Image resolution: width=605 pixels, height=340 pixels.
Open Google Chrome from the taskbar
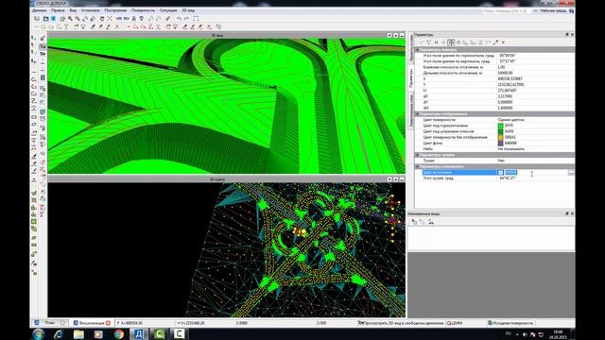(119, 334)
